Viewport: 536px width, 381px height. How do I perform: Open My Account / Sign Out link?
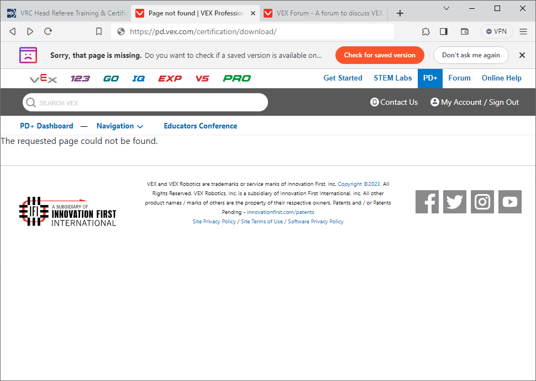pos(475,103)
